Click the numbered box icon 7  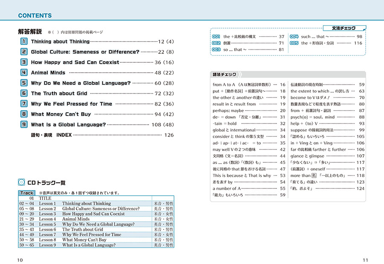pos(24,103)
